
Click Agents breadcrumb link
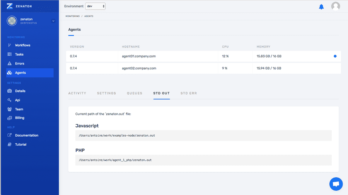click(x=89, y=16)
